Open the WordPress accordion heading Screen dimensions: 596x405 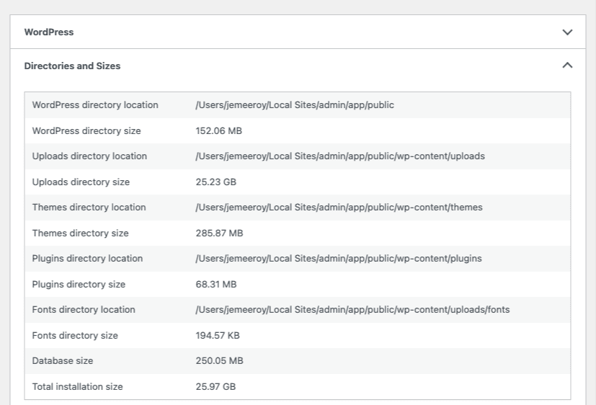point(49,32)
